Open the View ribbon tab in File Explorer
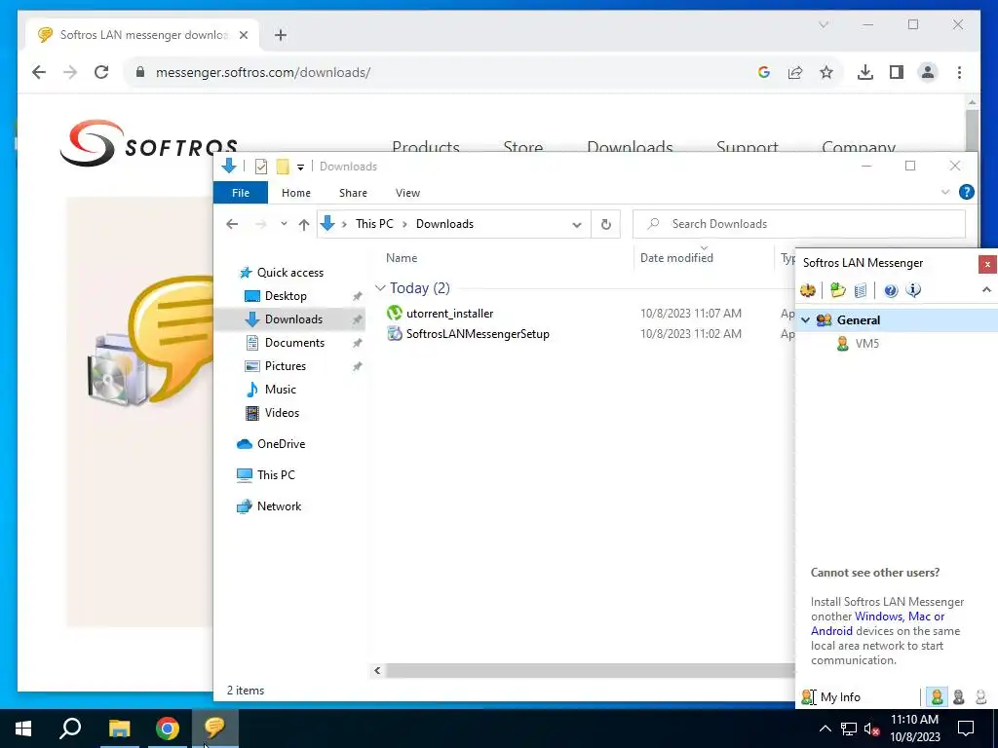 [407, 193]
